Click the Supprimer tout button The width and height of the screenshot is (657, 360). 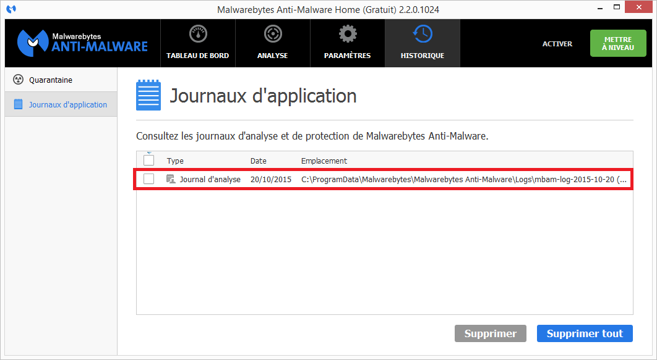pyautogui.click(x=584, y=333)
